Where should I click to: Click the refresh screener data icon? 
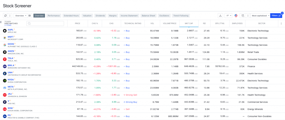pyautogui.click(x=5, y=15)
